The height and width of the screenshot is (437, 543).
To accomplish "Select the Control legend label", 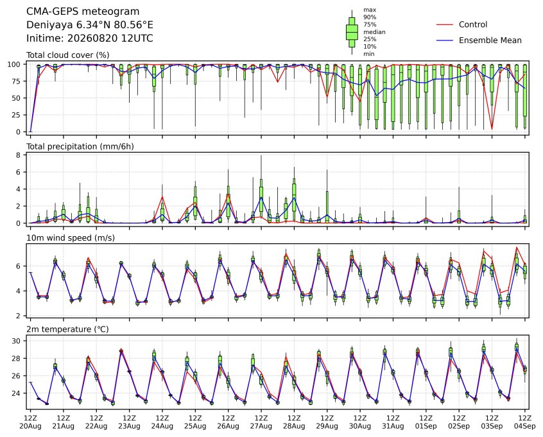I will (472, 24).
